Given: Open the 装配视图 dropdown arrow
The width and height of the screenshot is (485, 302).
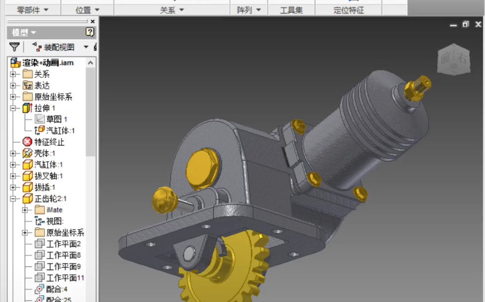Looking at the screenshot, I should point(86,47).
